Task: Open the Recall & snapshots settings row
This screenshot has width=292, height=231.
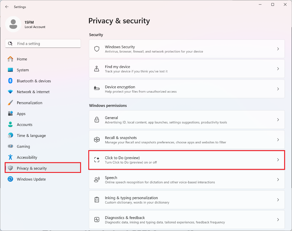Action: coord(187,140)
